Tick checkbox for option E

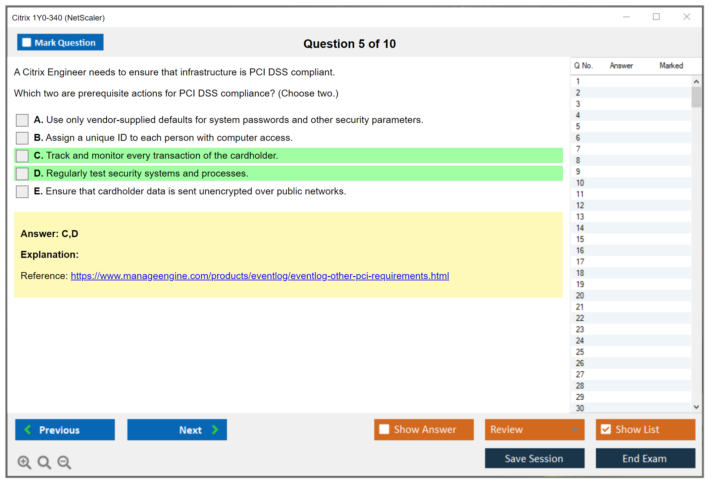22,191
